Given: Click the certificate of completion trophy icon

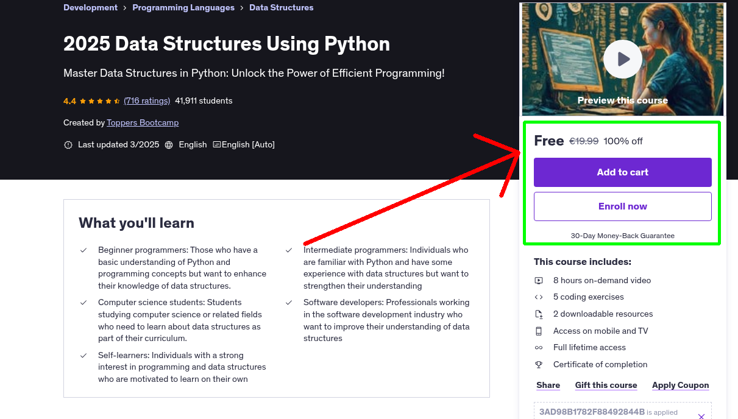Looking at the screenshot, I should pyautogui.click(x=539, y=364).
